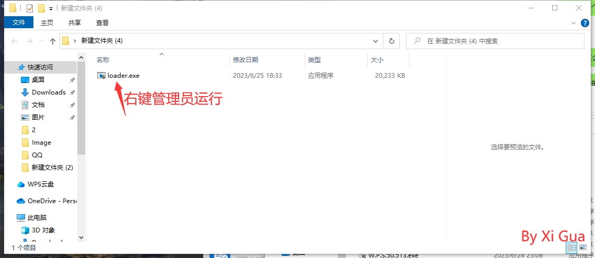Open WPS云盘 cloud drive in sidebar
Screen dimensions: 595x258
40,184
